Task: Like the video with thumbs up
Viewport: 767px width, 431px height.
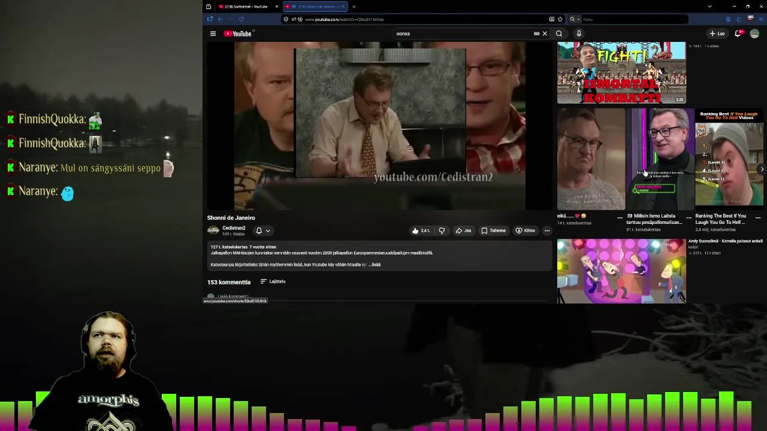Action: (x=421, y=230)
